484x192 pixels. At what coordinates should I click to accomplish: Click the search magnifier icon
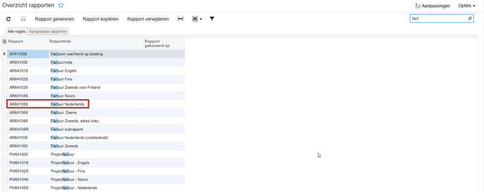click(x=470, y=18)
